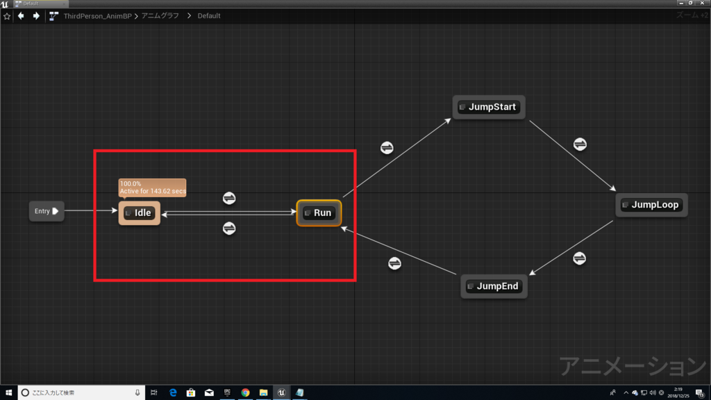Select the Default window tab
711x400 pixels.
point(40,3)
